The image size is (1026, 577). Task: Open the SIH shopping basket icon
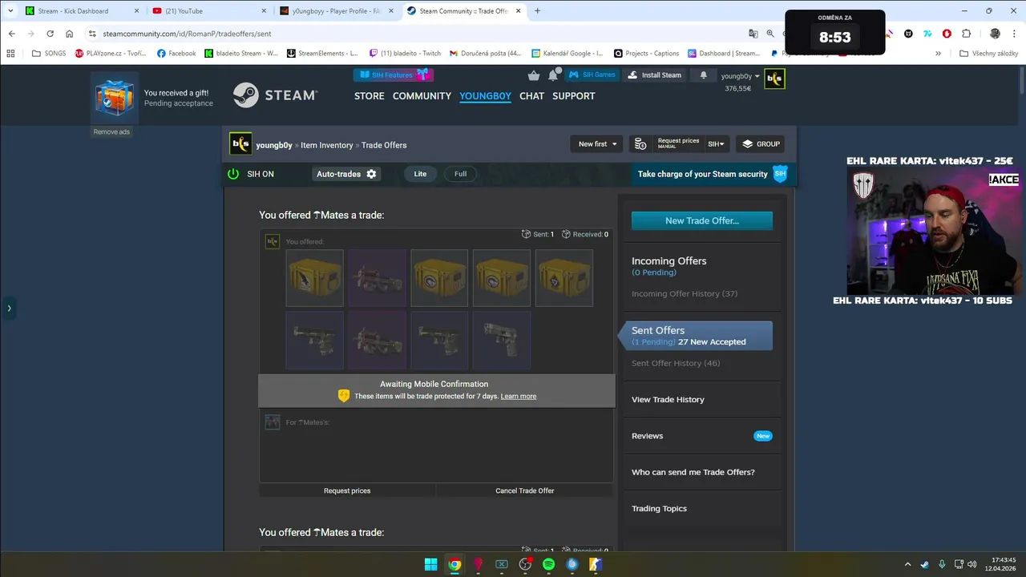[x=534, y=75]
